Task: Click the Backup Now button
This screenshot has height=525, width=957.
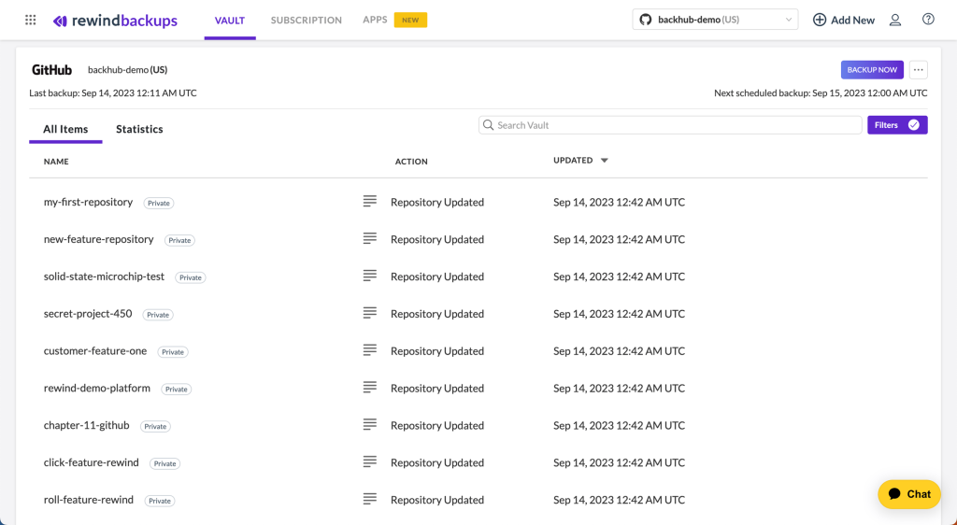Action: point(872,69)
